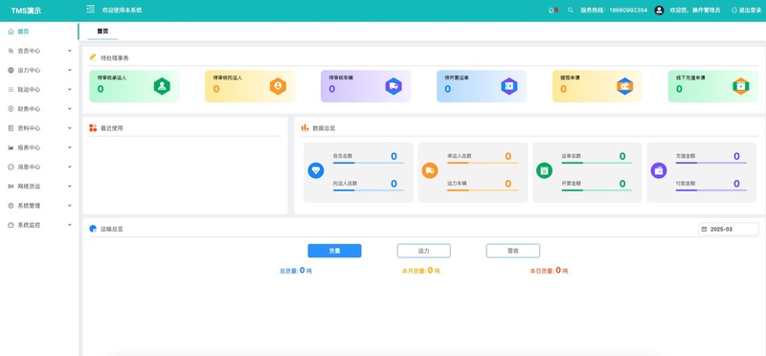The height and width of the screenshot is (356, 766).
Task: Click the 本月货量 value text
Action: coord(420,271)
